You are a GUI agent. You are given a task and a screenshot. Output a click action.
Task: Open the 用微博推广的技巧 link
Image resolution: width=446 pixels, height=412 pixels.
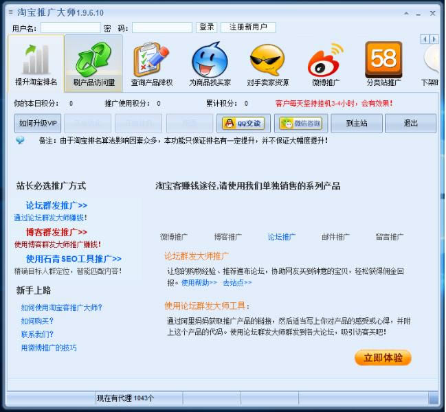tap(49, 347)
